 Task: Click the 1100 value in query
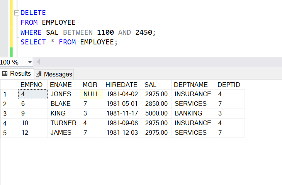105,32
